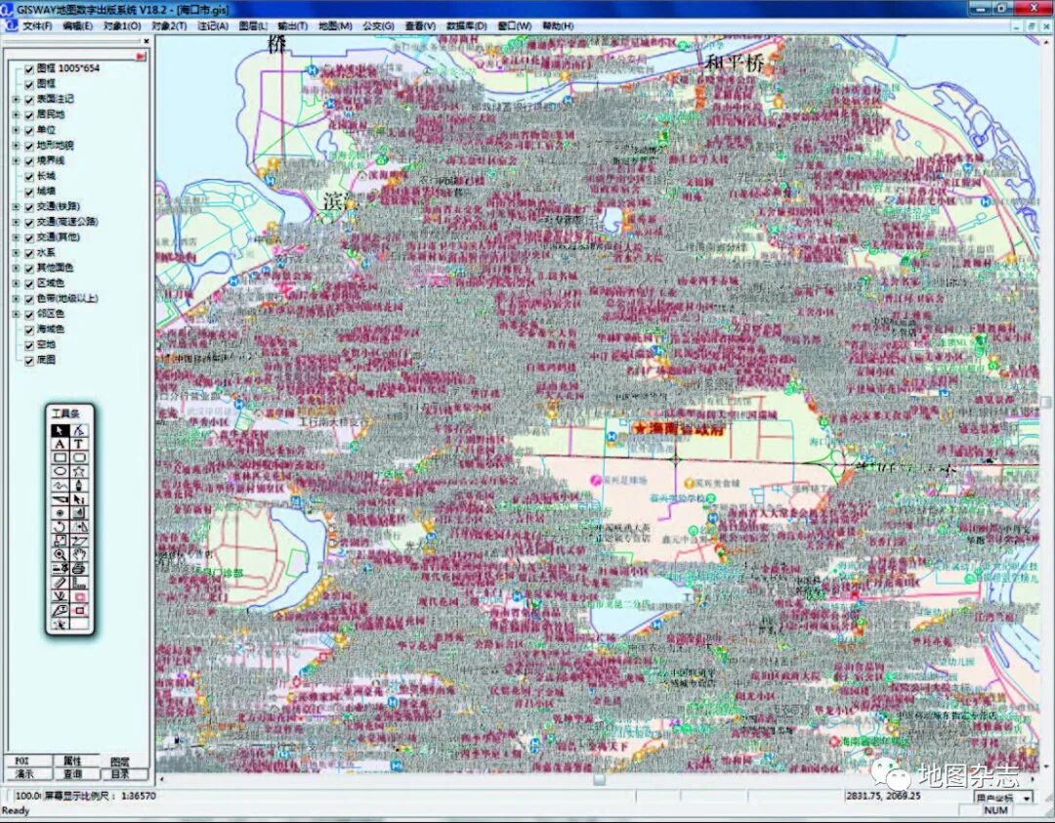
Task: Open the 注记(A) menu
Action: [213, 25]
